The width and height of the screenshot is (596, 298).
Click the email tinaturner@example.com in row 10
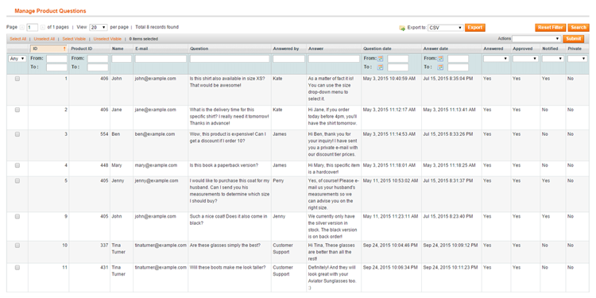coord(161,246)
